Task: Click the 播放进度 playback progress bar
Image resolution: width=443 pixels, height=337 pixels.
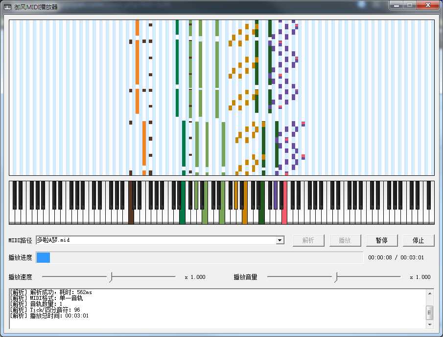Action: click(x=200, y=258)
